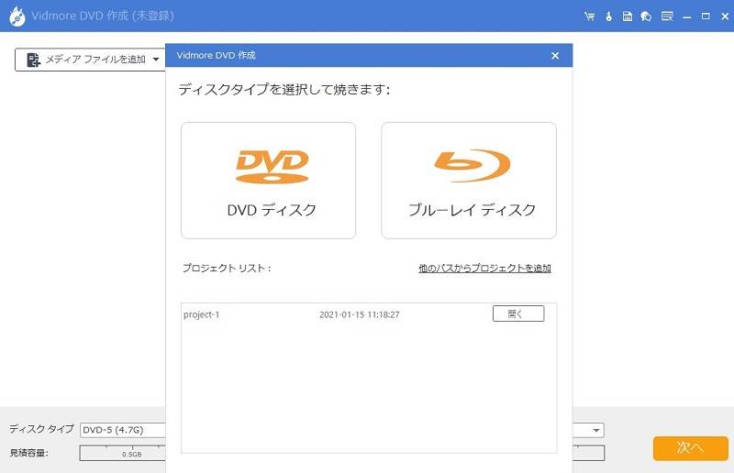Select project-1 row in project list
The width and height of the screenshot is (734, 473).
pos(369,314)
